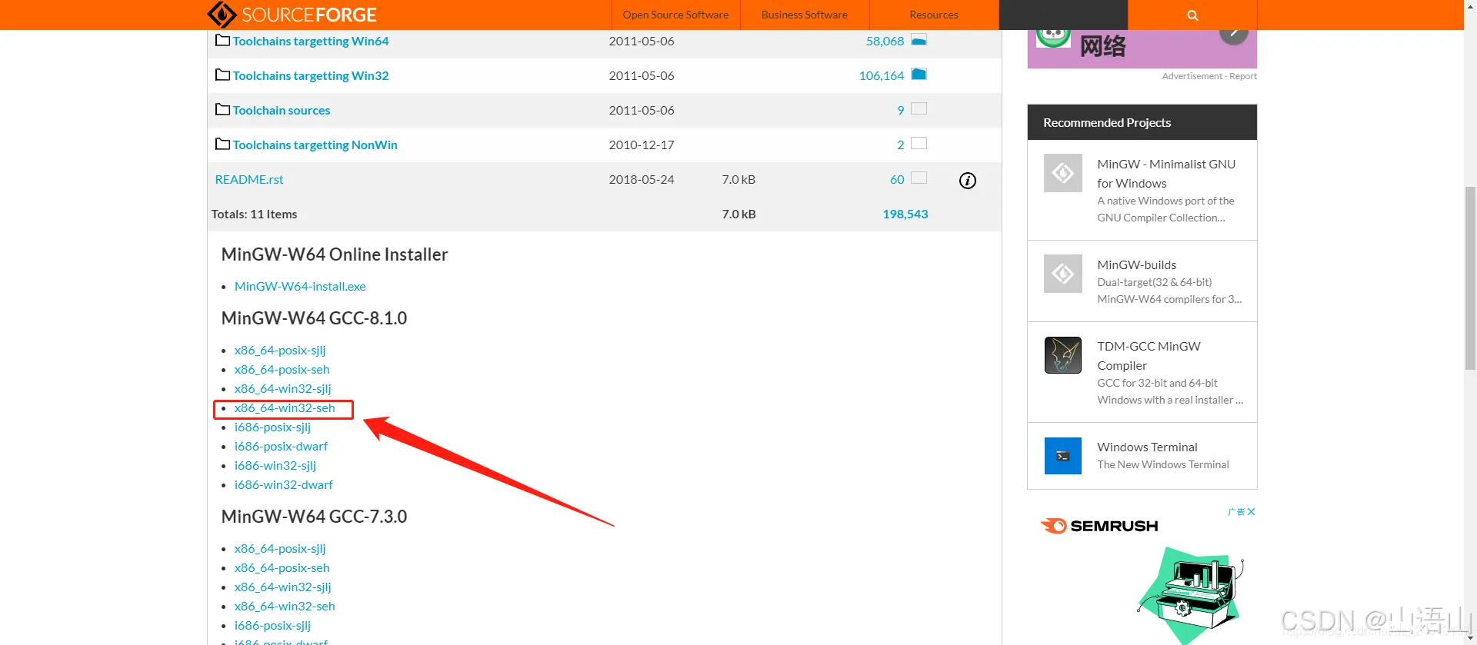Open Toolchain sources folder
Viewport: 1477px width, 645px height.
(282, 110)
